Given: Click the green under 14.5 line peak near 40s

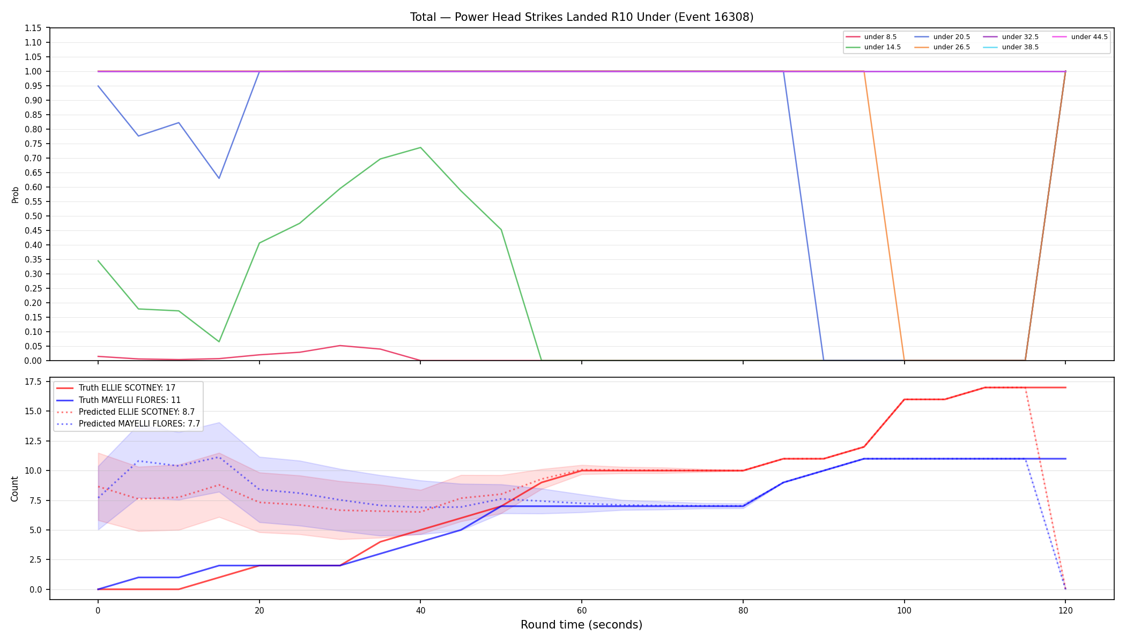Looking at the screenshot, I should click(x=420, y=147).
